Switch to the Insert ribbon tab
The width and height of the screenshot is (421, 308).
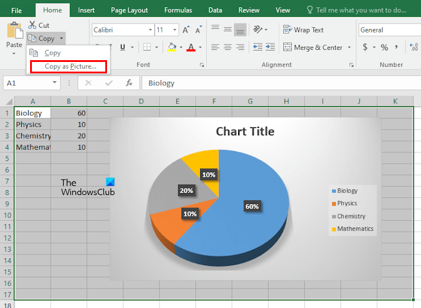(x=86, y=10)
